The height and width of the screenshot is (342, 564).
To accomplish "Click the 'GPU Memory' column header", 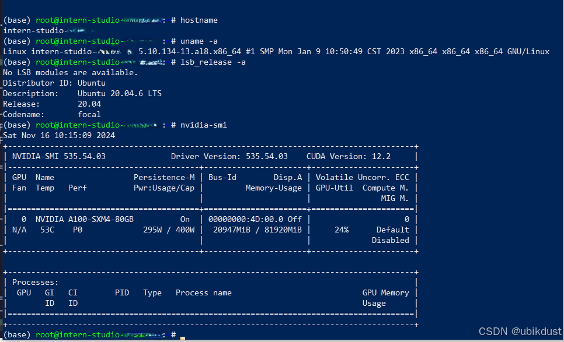I will point(385,293).
